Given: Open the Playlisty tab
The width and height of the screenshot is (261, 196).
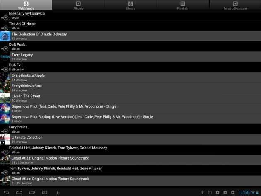Looking at the screenshot, I should (183, 5).
